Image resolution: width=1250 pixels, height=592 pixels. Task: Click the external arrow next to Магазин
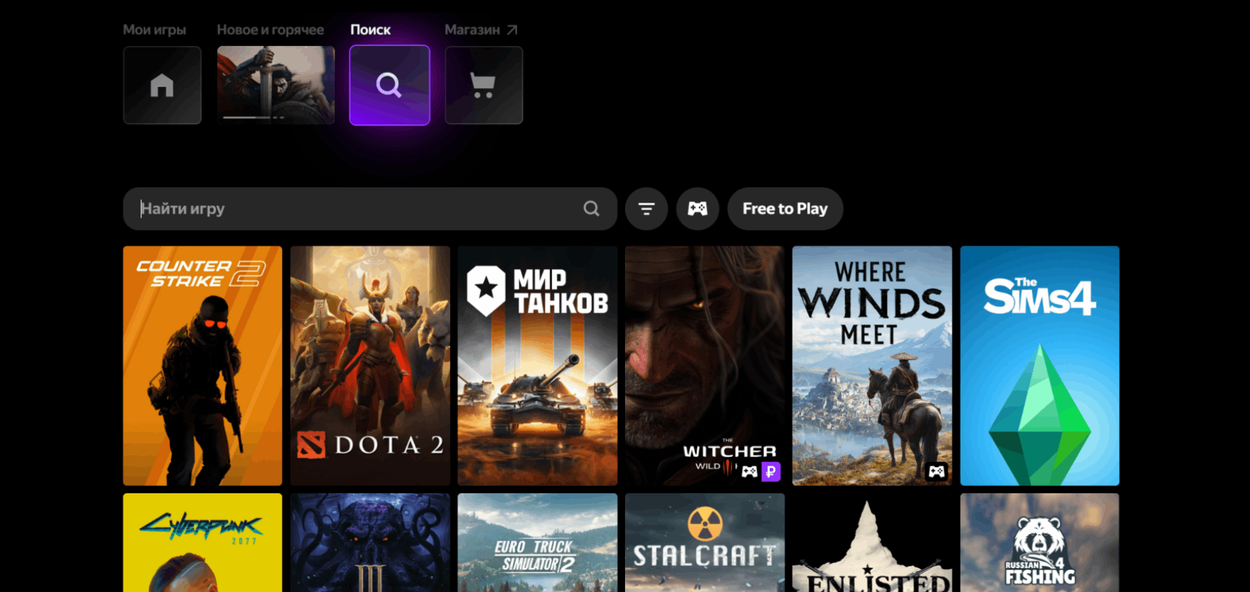[512, 30]
